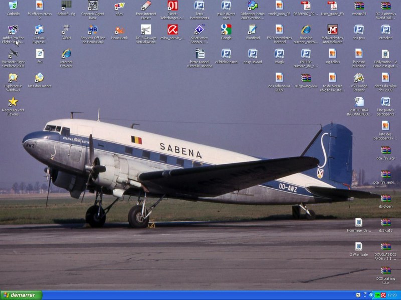Viewport: 401px width, 300px height.
Task: Open the JAB04 shortcut
Action: pyautogui.click(x=66, y=30)
